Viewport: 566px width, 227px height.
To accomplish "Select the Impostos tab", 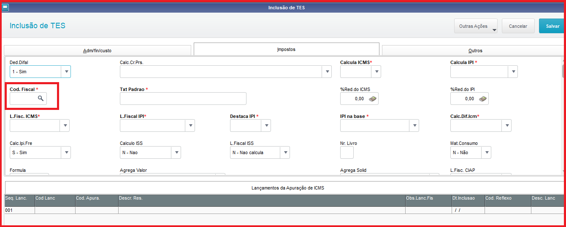I will pyautogui.click(x=286, y=49).
